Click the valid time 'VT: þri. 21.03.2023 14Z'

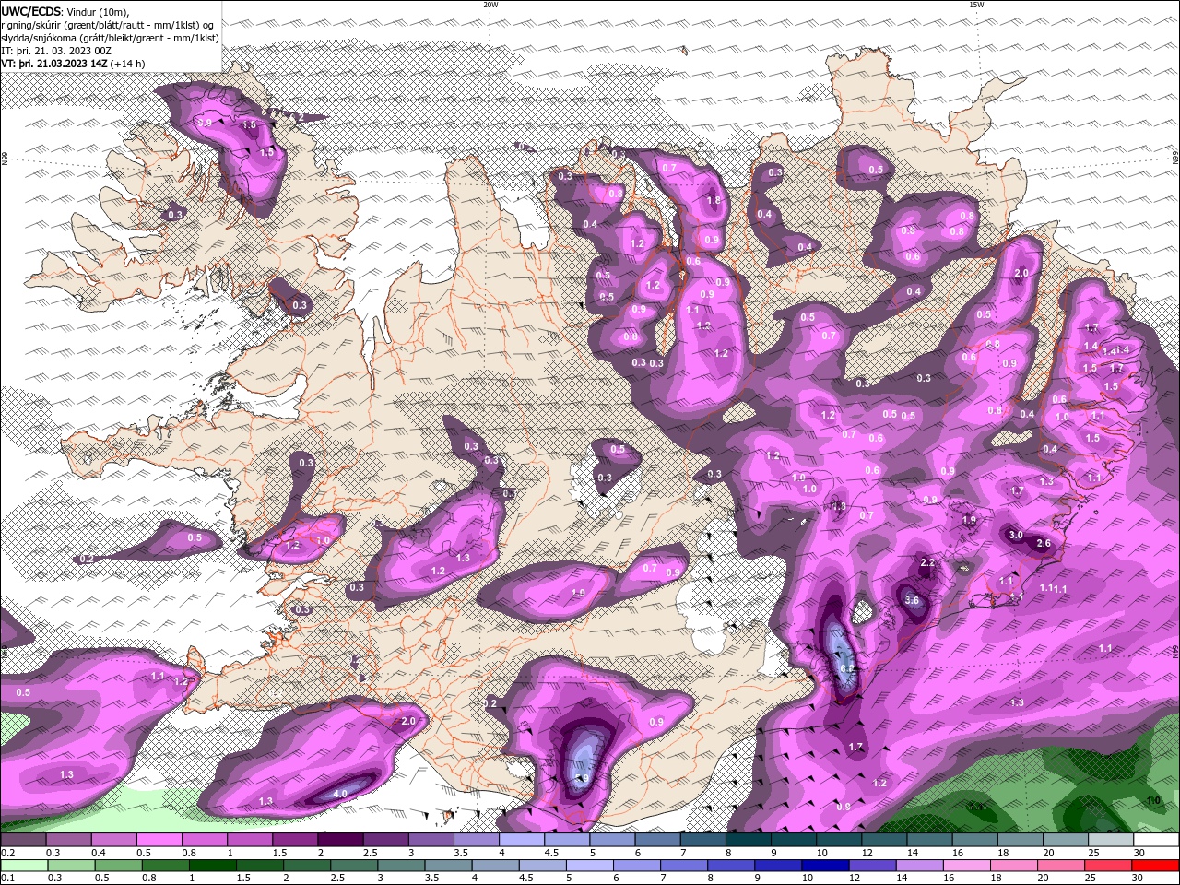54,64
